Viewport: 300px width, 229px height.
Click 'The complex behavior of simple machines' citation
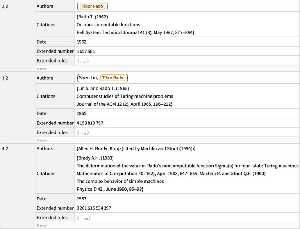pos(120,181)
